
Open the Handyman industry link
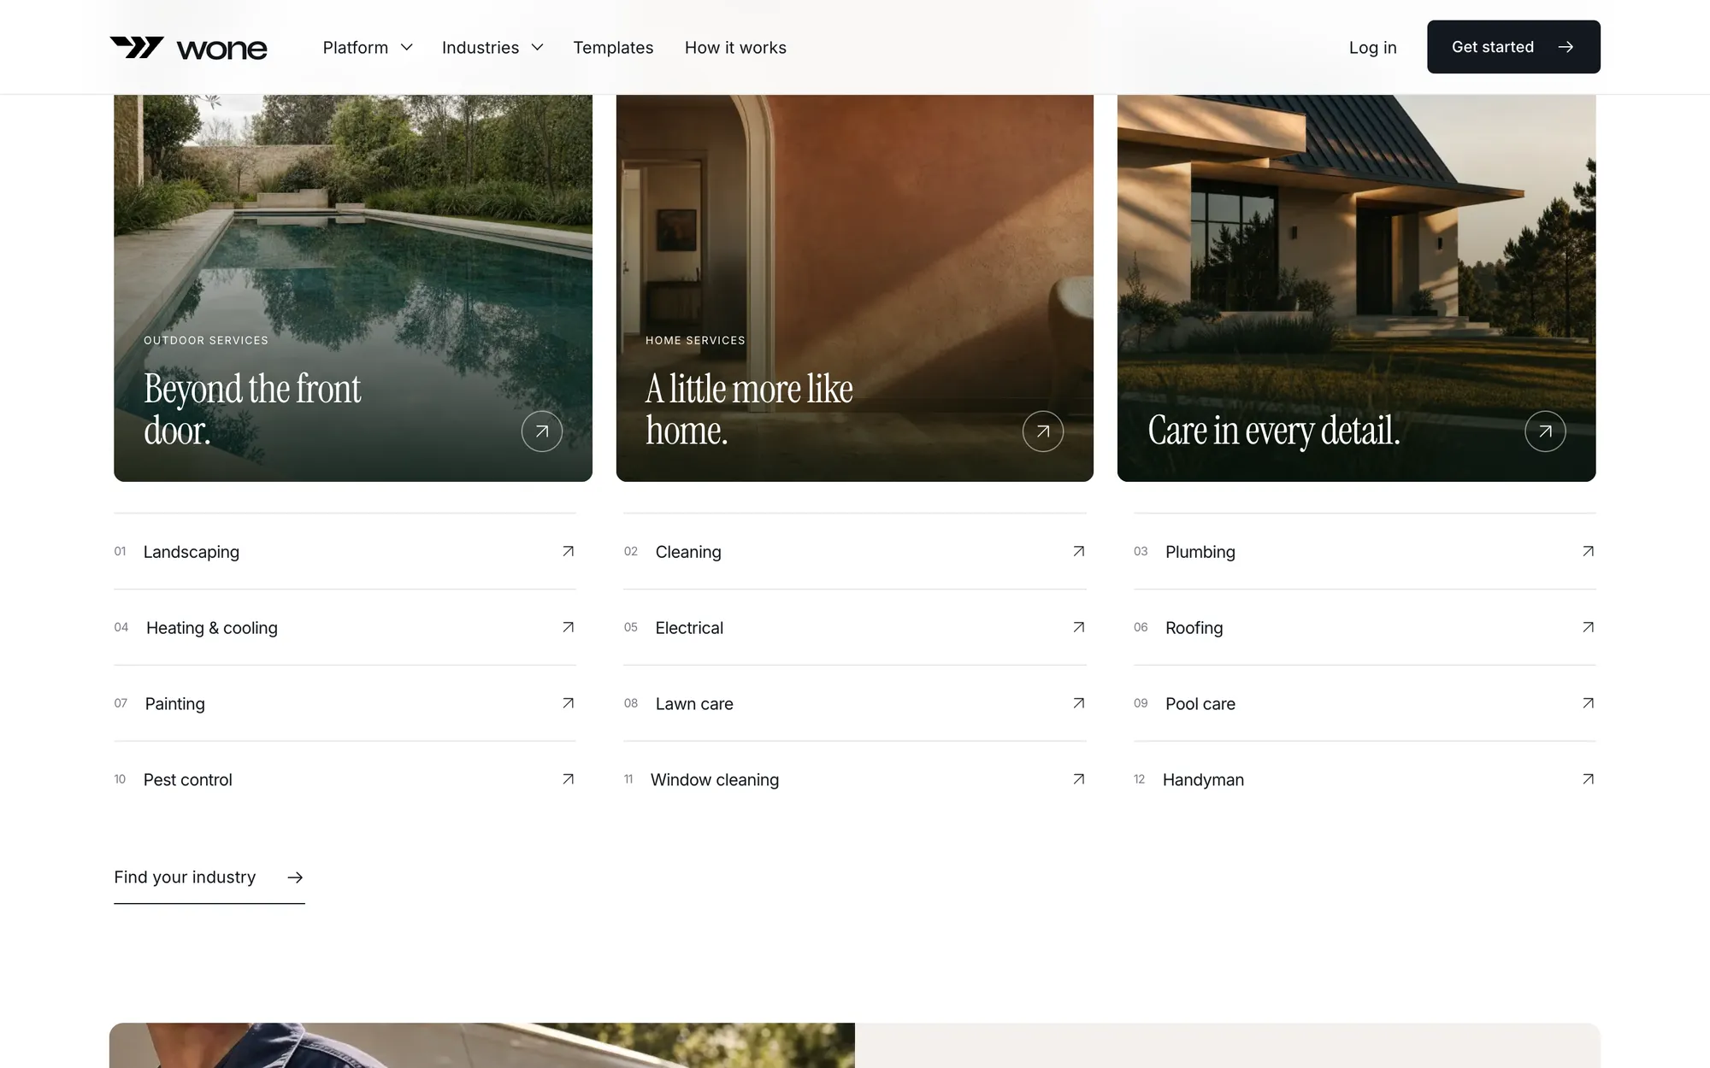(1365, 779)
